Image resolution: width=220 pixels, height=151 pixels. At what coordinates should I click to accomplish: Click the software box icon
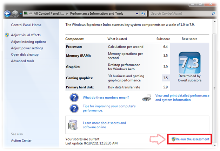[x=73, y=125]
